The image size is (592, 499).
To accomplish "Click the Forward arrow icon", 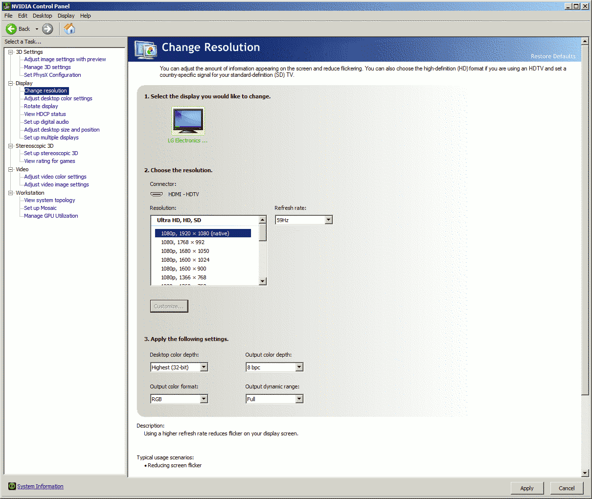I will tap(47, 29).
